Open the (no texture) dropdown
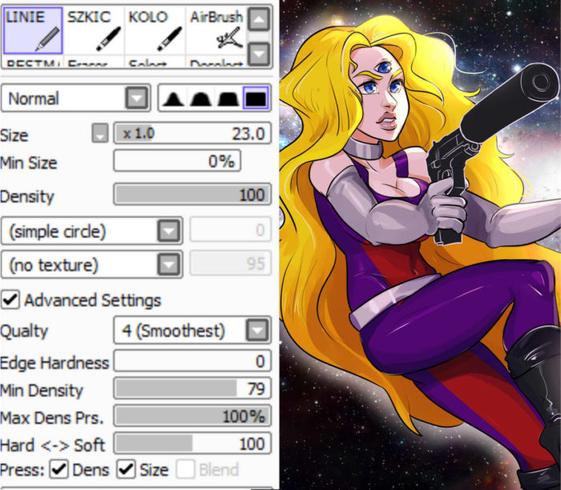This screenshot has width=561, height=490. (92, 265)
